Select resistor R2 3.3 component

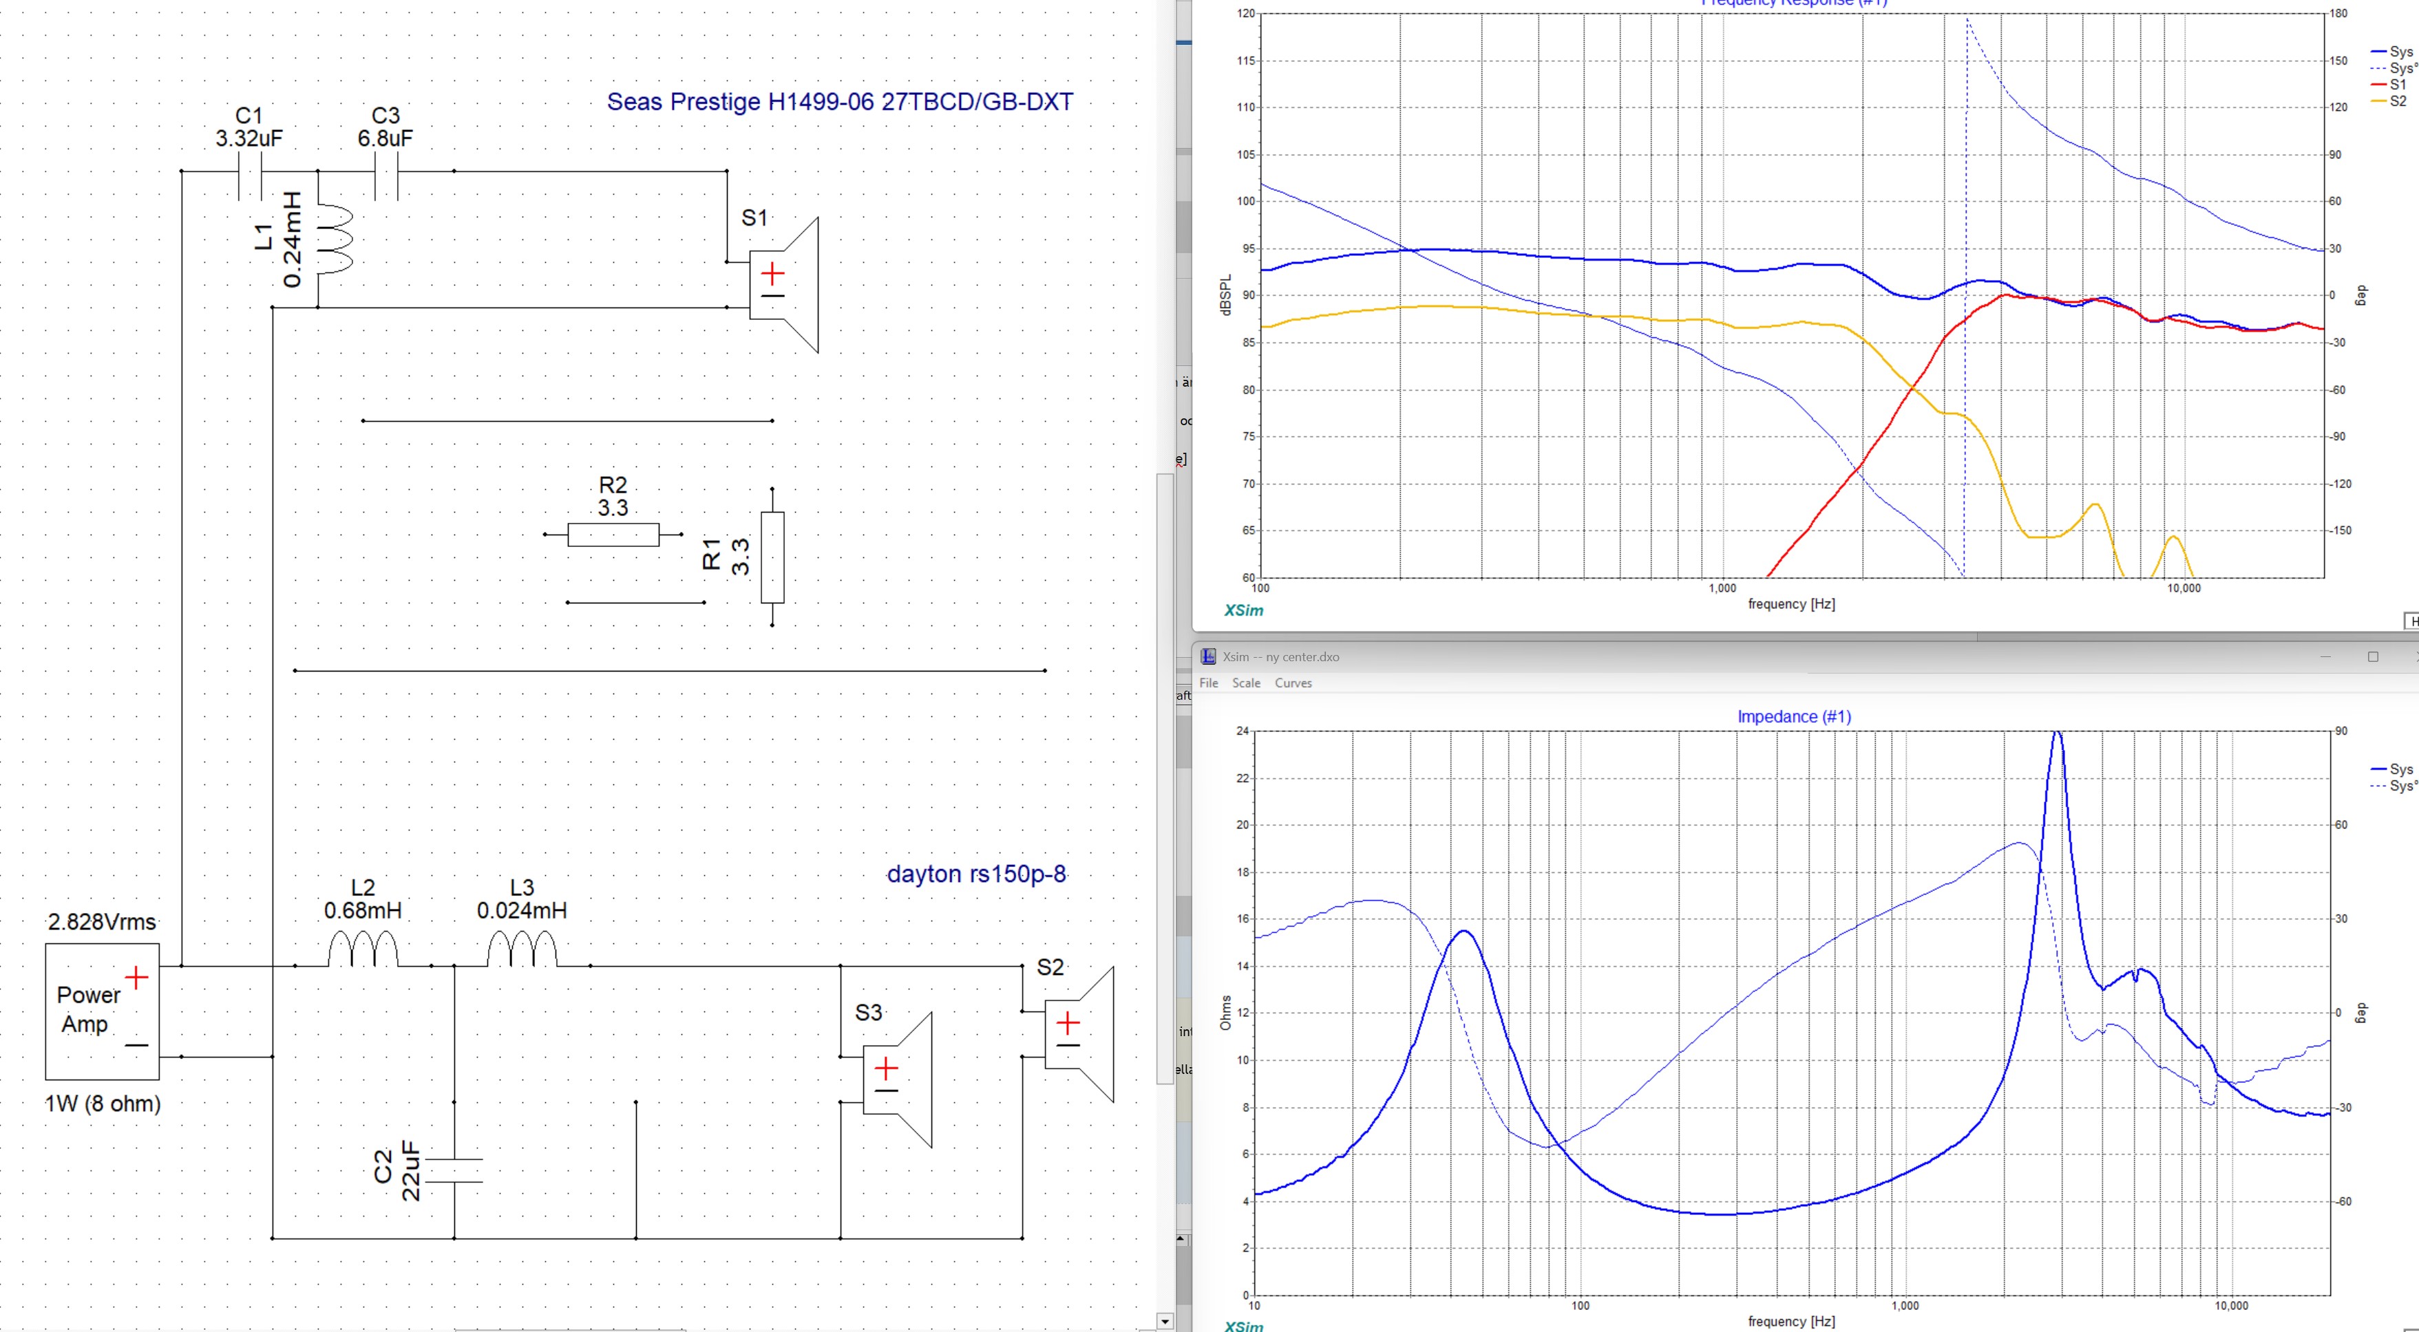click(x=612, y=535)
